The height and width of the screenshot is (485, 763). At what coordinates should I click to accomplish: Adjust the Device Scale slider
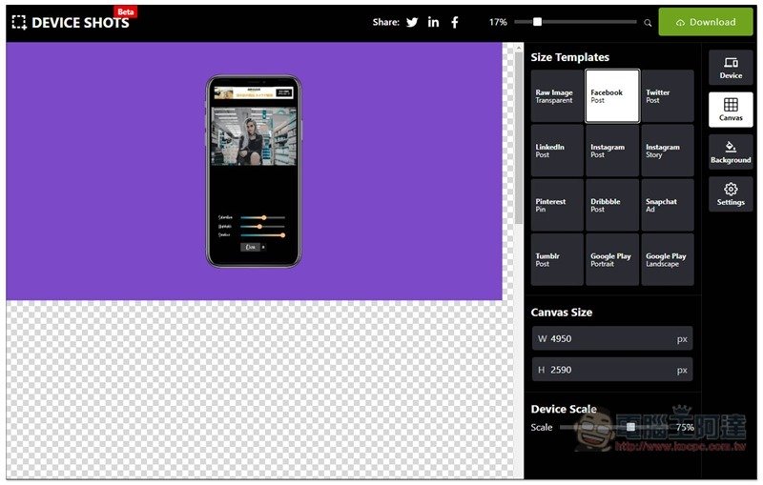(630, 428)
